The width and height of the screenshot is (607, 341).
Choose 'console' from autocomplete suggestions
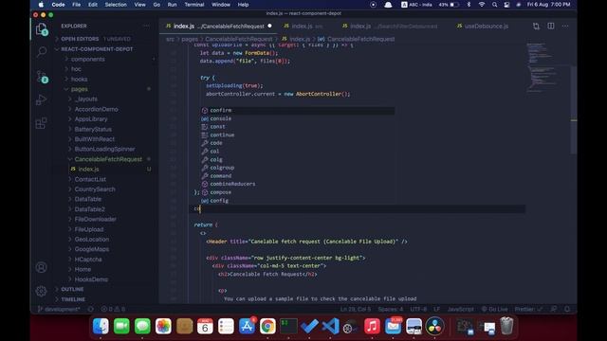[221, 118]
